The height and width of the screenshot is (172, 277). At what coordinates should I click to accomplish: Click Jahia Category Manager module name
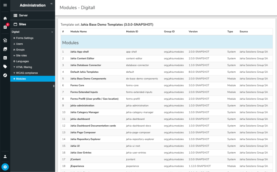click(85, 112)
